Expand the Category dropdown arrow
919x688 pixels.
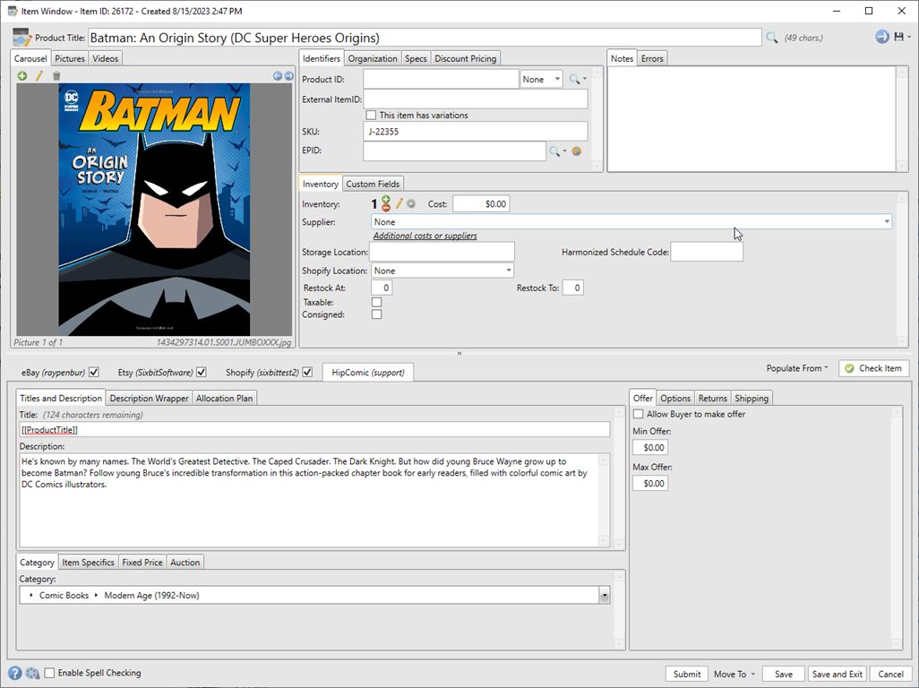605,596
